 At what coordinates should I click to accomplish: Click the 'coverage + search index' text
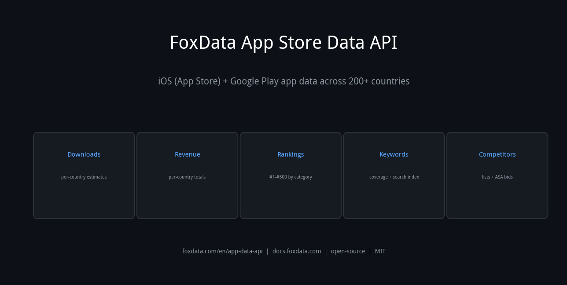394,177
